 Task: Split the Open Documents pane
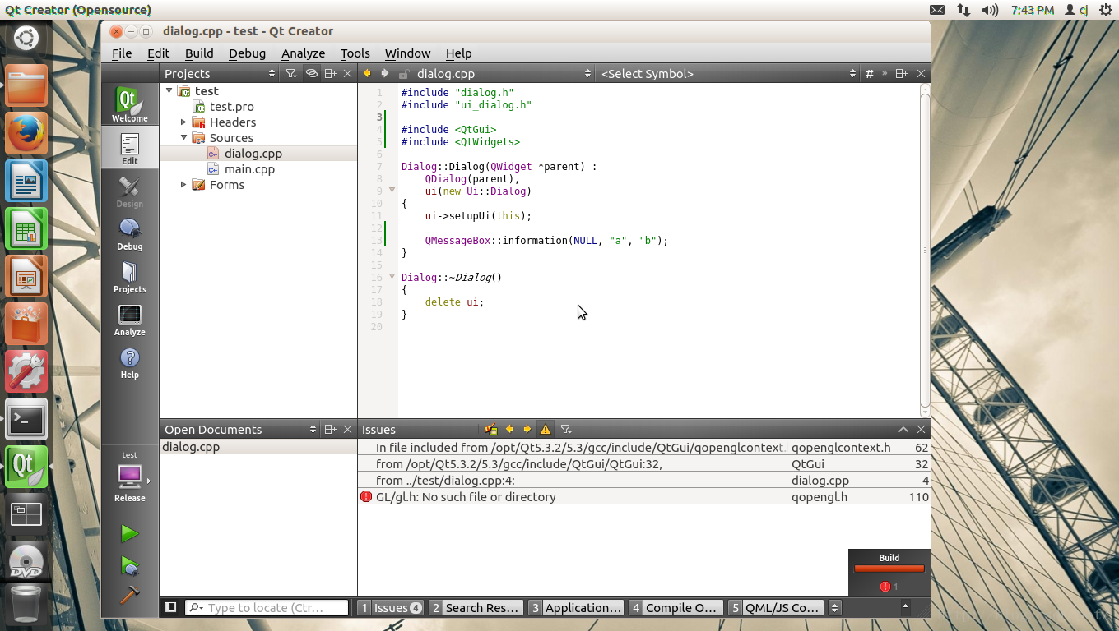click(x=330, y=430)
